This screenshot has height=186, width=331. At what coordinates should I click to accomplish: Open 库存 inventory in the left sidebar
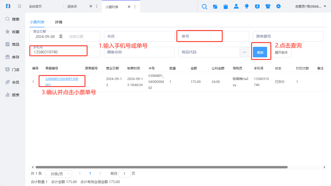point(13,57)
